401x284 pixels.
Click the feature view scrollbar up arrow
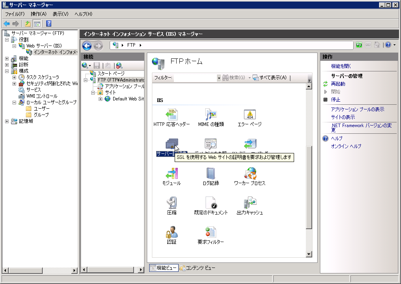309,86
